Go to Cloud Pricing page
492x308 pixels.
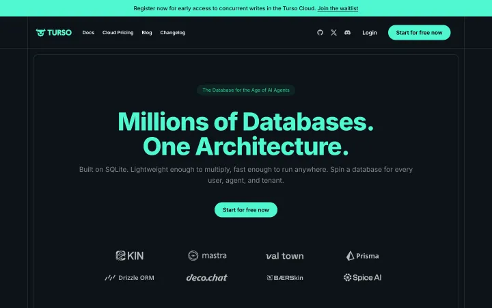(x=118, y=32)
